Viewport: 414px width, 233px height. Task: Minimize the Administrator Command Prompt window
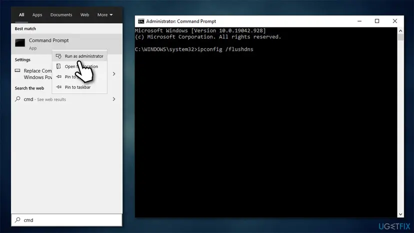click(359, 21)
